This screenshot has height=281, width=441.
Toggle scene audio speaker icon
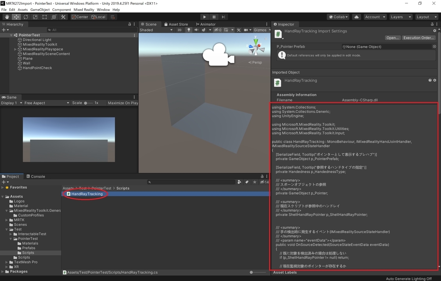pos(196,30)
